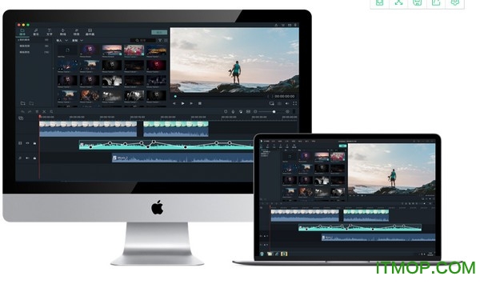Click the filter funnel icon beside search
Image resolution: width=480 pixels, height=288 pixels.
[160, 40]
